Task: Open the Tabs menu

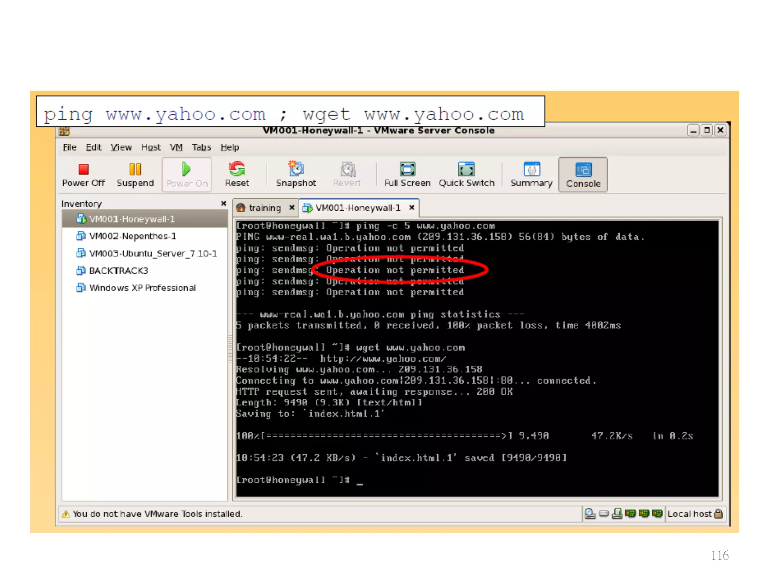Action: [201, 147]
